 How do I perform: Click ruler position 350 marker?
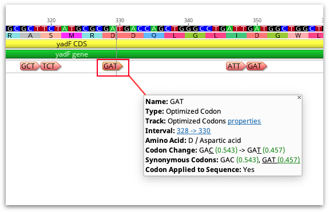(x=257, y=21)
